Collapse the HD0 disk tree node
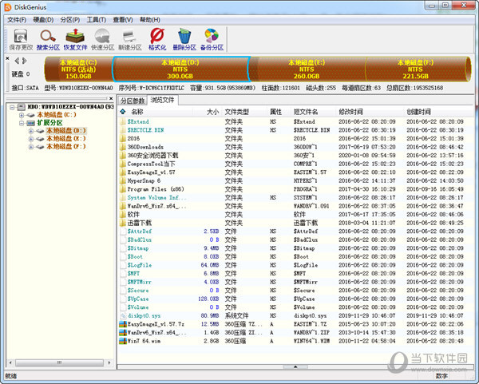The height and width of the screenshot is (384, 479). pos(12,107)
